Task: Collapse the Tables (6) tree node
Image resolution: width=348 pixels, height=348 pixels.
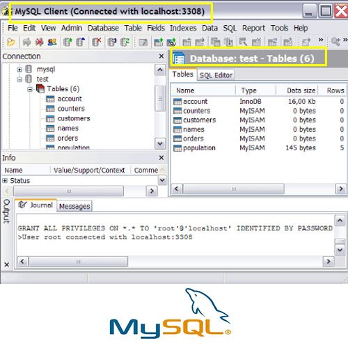Action: [30, 89]
